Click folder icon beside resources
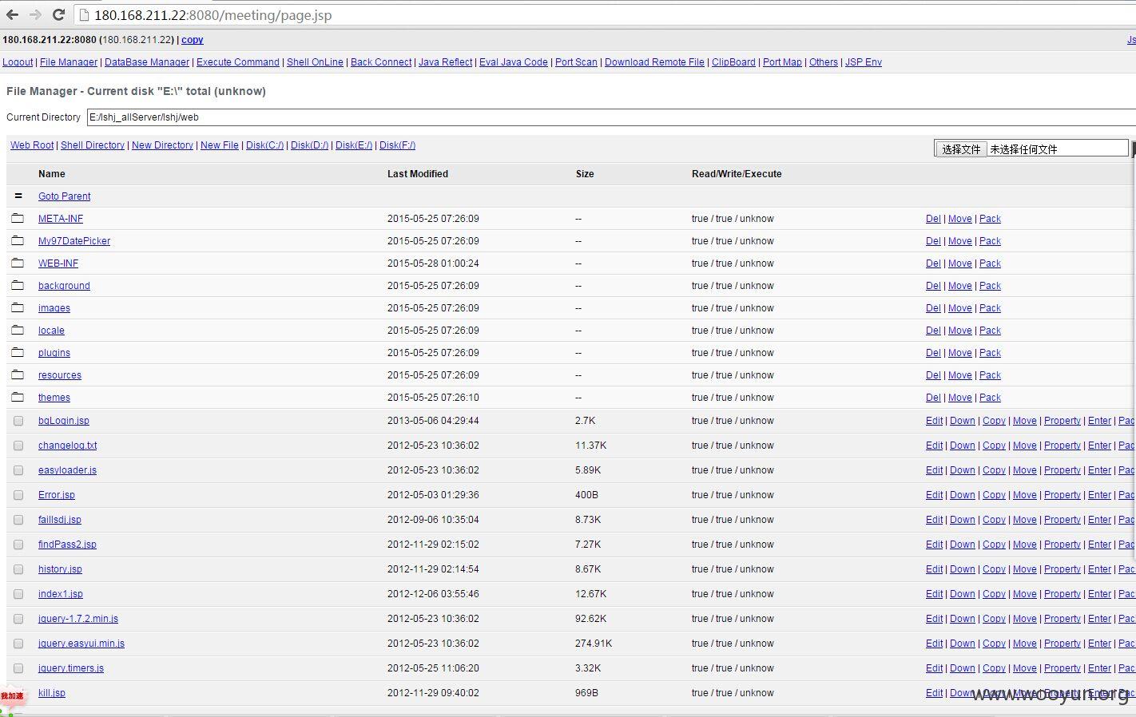 point(18,374)
